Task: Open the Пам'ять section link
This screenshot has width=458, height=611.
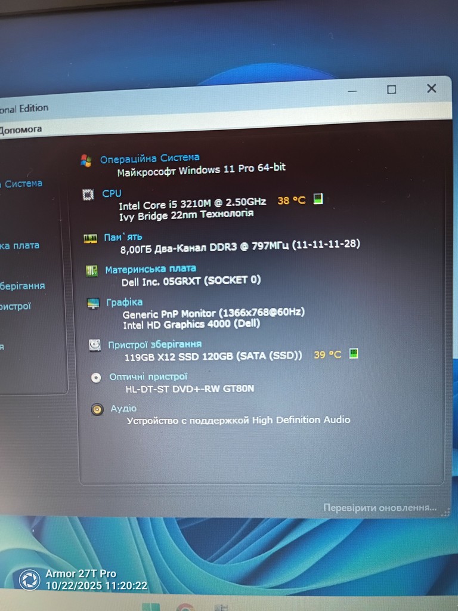Action: [x=123, y=237]
